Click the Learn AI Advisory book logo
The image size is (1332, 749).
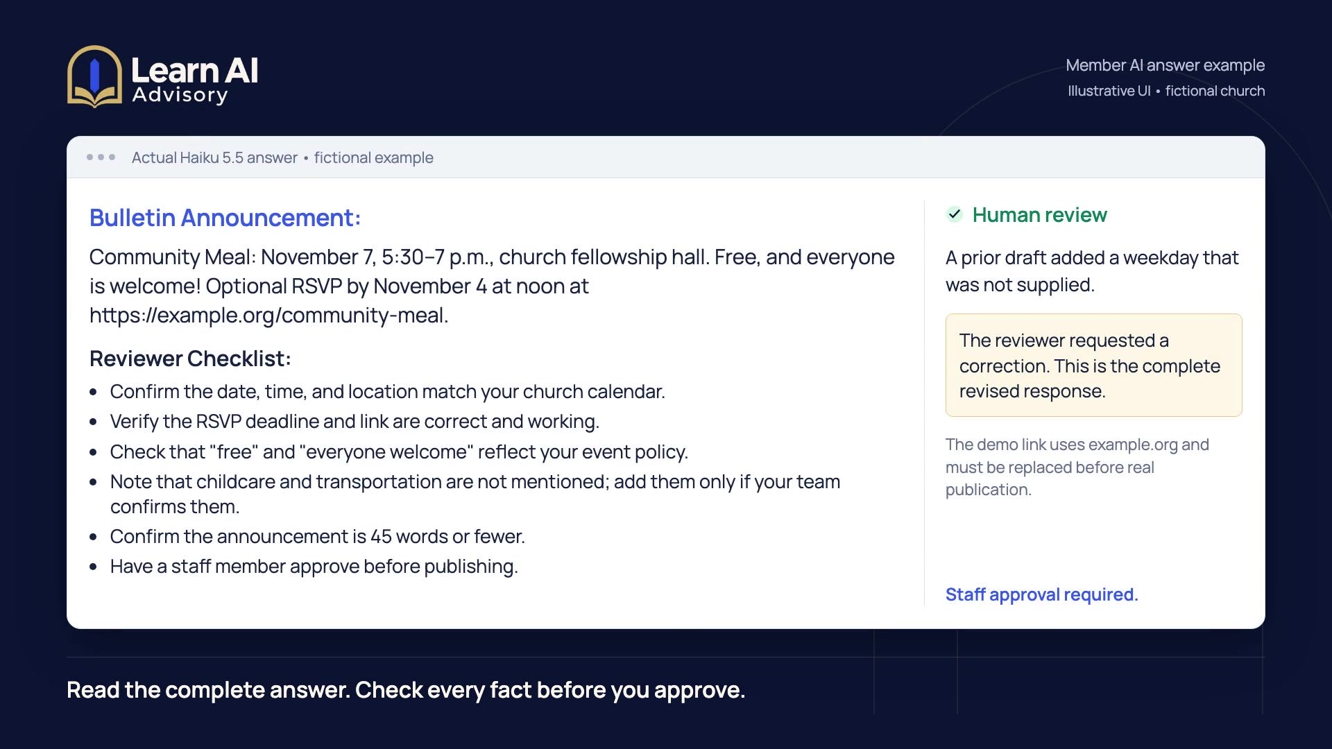click(x=94, y=76)
